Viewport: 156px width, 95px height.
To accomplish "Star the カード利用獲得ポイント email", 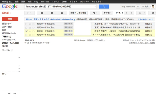I will click(30, 35).
